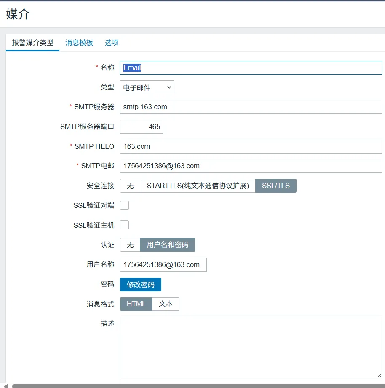Enable the SSL验证对端 checkbox

click(x=125, y=205)
